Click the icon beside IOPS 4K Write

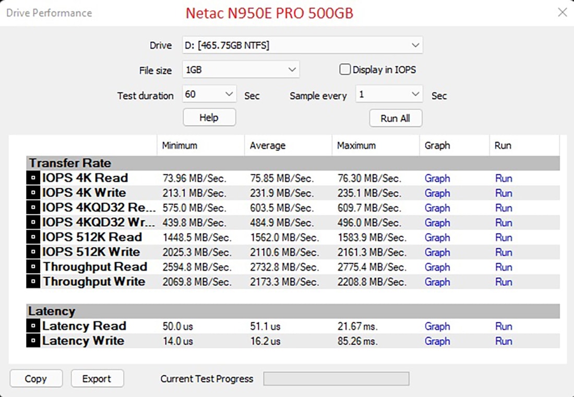(33, 193)
